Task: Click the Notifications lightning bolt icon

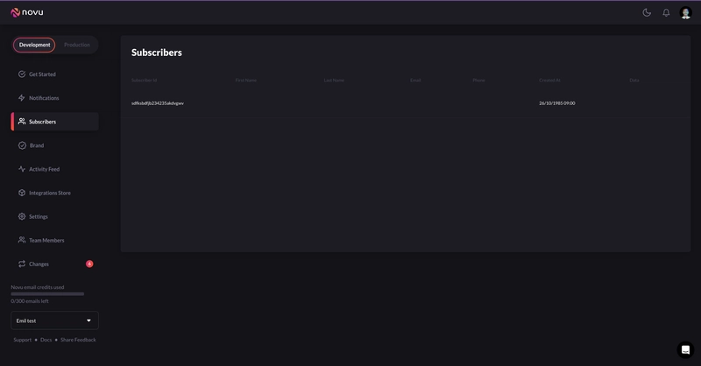Action: (x=22, y=98)
